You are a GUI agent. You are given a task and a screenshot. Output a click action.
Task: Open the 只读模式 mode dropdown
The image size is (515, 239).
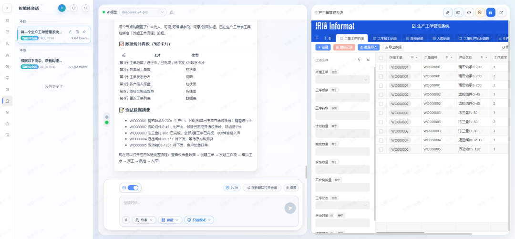199,220
